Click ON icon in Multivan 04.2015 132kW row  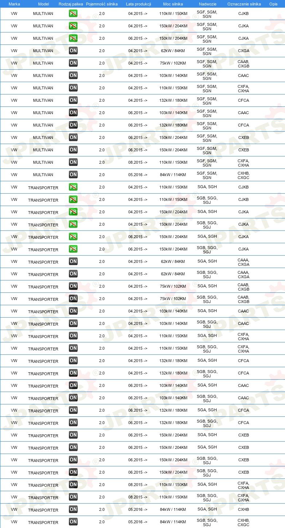73,101
